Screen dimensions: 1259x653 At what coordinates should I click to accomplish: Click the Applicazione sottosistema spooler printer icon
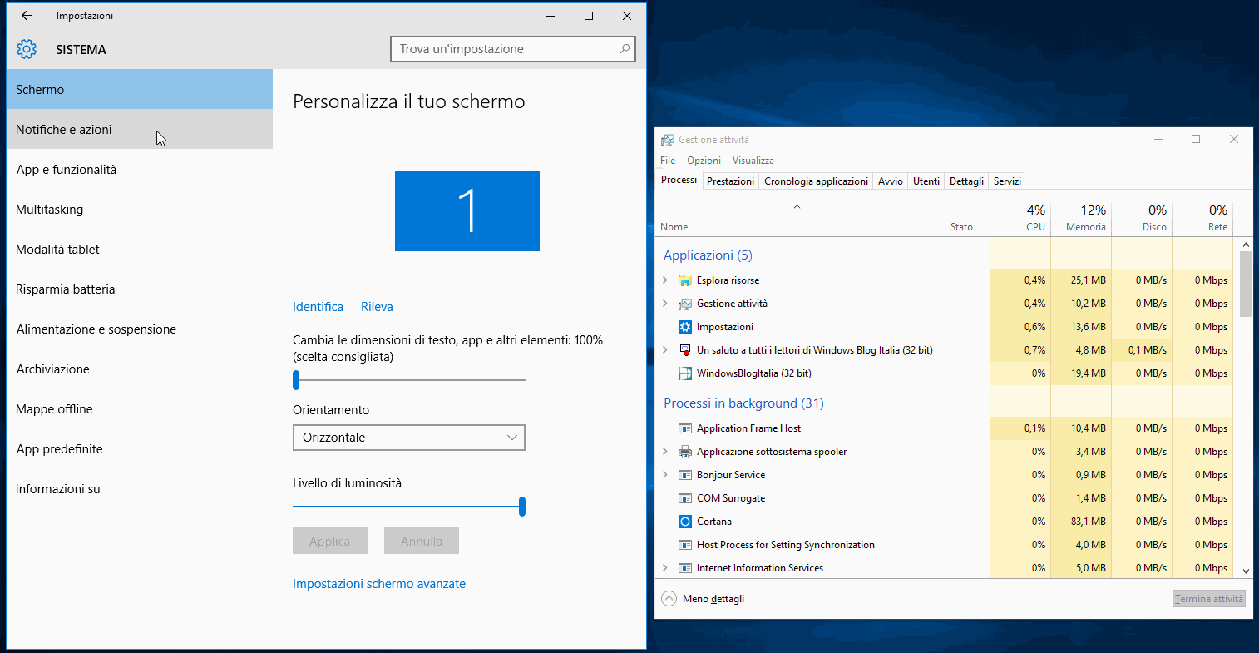coord(685,452)
